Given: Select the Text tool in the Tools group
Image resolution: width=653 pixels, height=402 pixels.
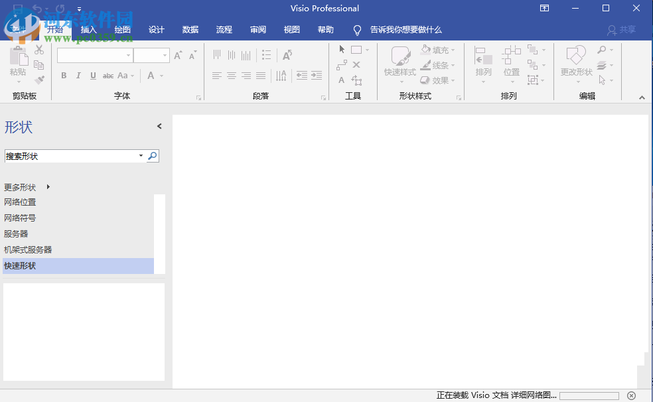Looking at the screenshot, I should coord(341,80).
